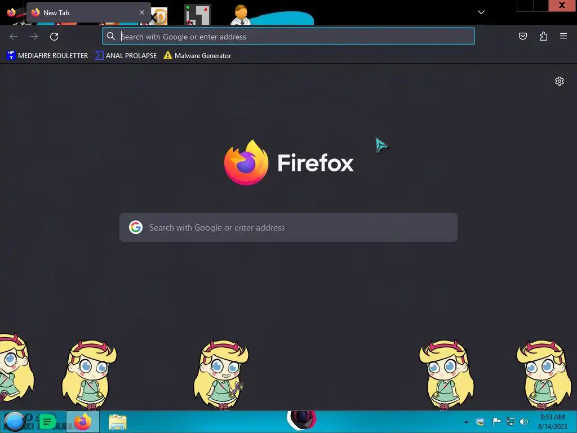The width and height of the screenshot is (577, 433).
Task: Open MEDIAFIRE ROULETTER bookmark
Action: click(x=47, y=56)
